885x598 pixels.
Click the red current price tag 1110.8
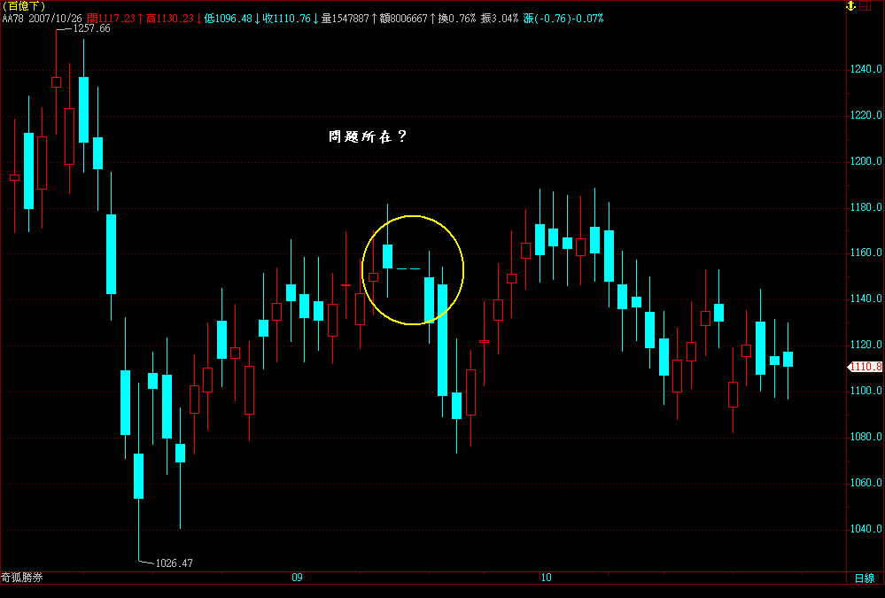pyautogui.click(x=866, y=367)
